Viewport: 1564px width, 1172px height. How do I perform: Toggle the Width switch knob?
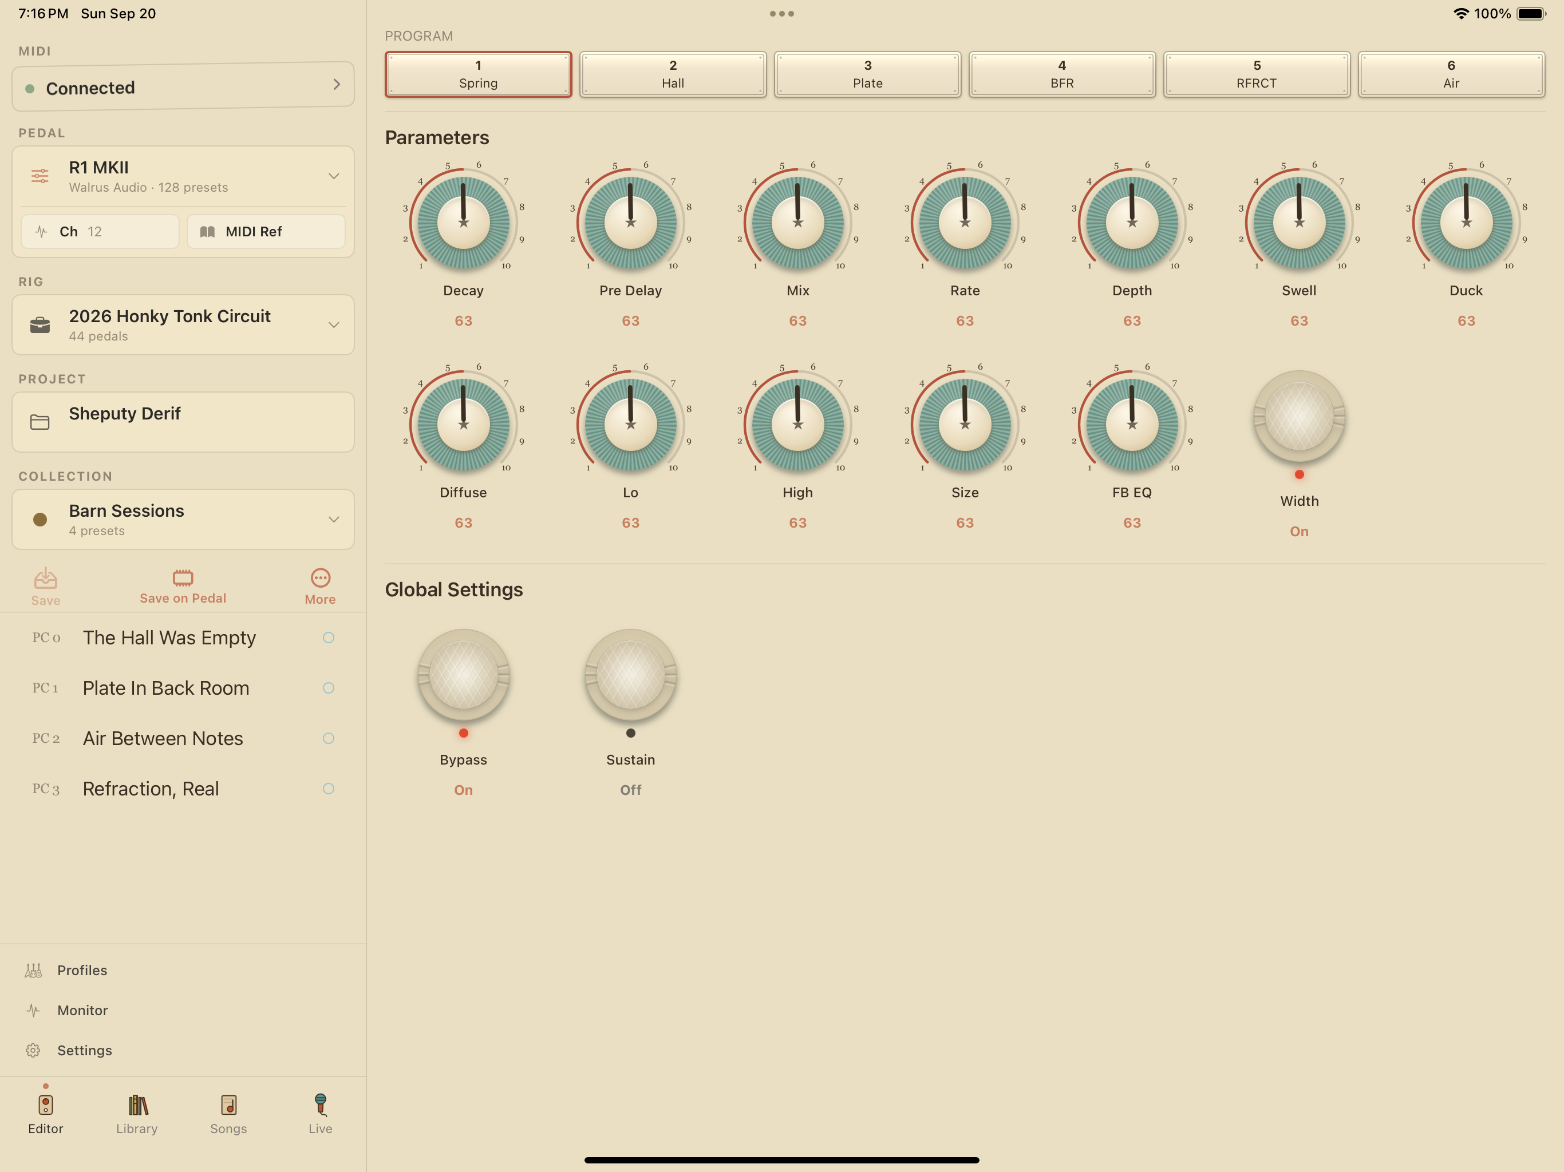(x=1299, y=417)
